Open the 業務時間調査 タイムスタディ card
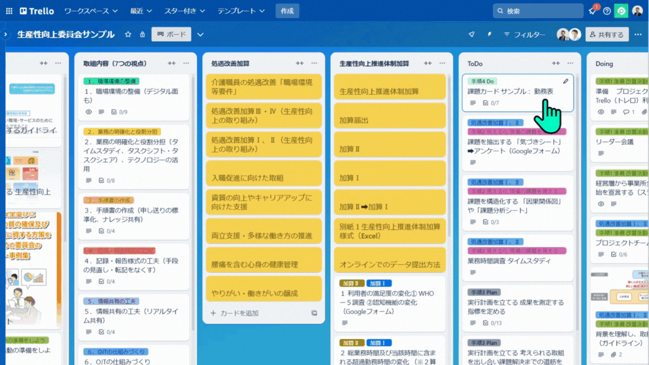 [x=517, y=257]
